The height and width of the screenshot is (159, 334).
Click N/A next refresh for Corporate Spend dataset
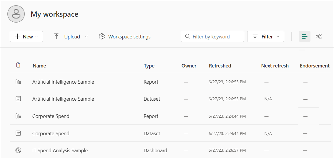pos(268,133)
